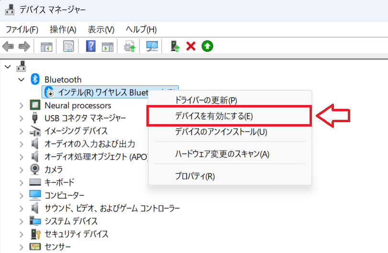Click the Device Manager title bar icon
This screenshot has width=388, height=253.
pyautogui.click(x=10, y=10)
